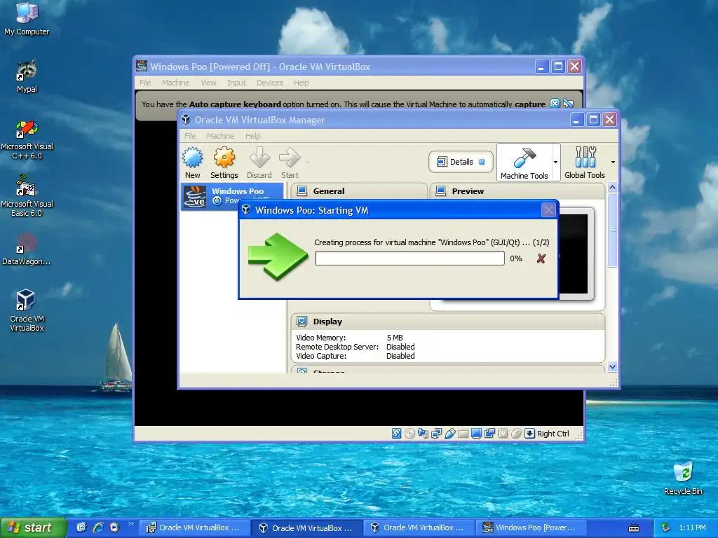Open the Help menu in VirtualBox Manager
718x538 pixels.
click(x=252, y=136)
